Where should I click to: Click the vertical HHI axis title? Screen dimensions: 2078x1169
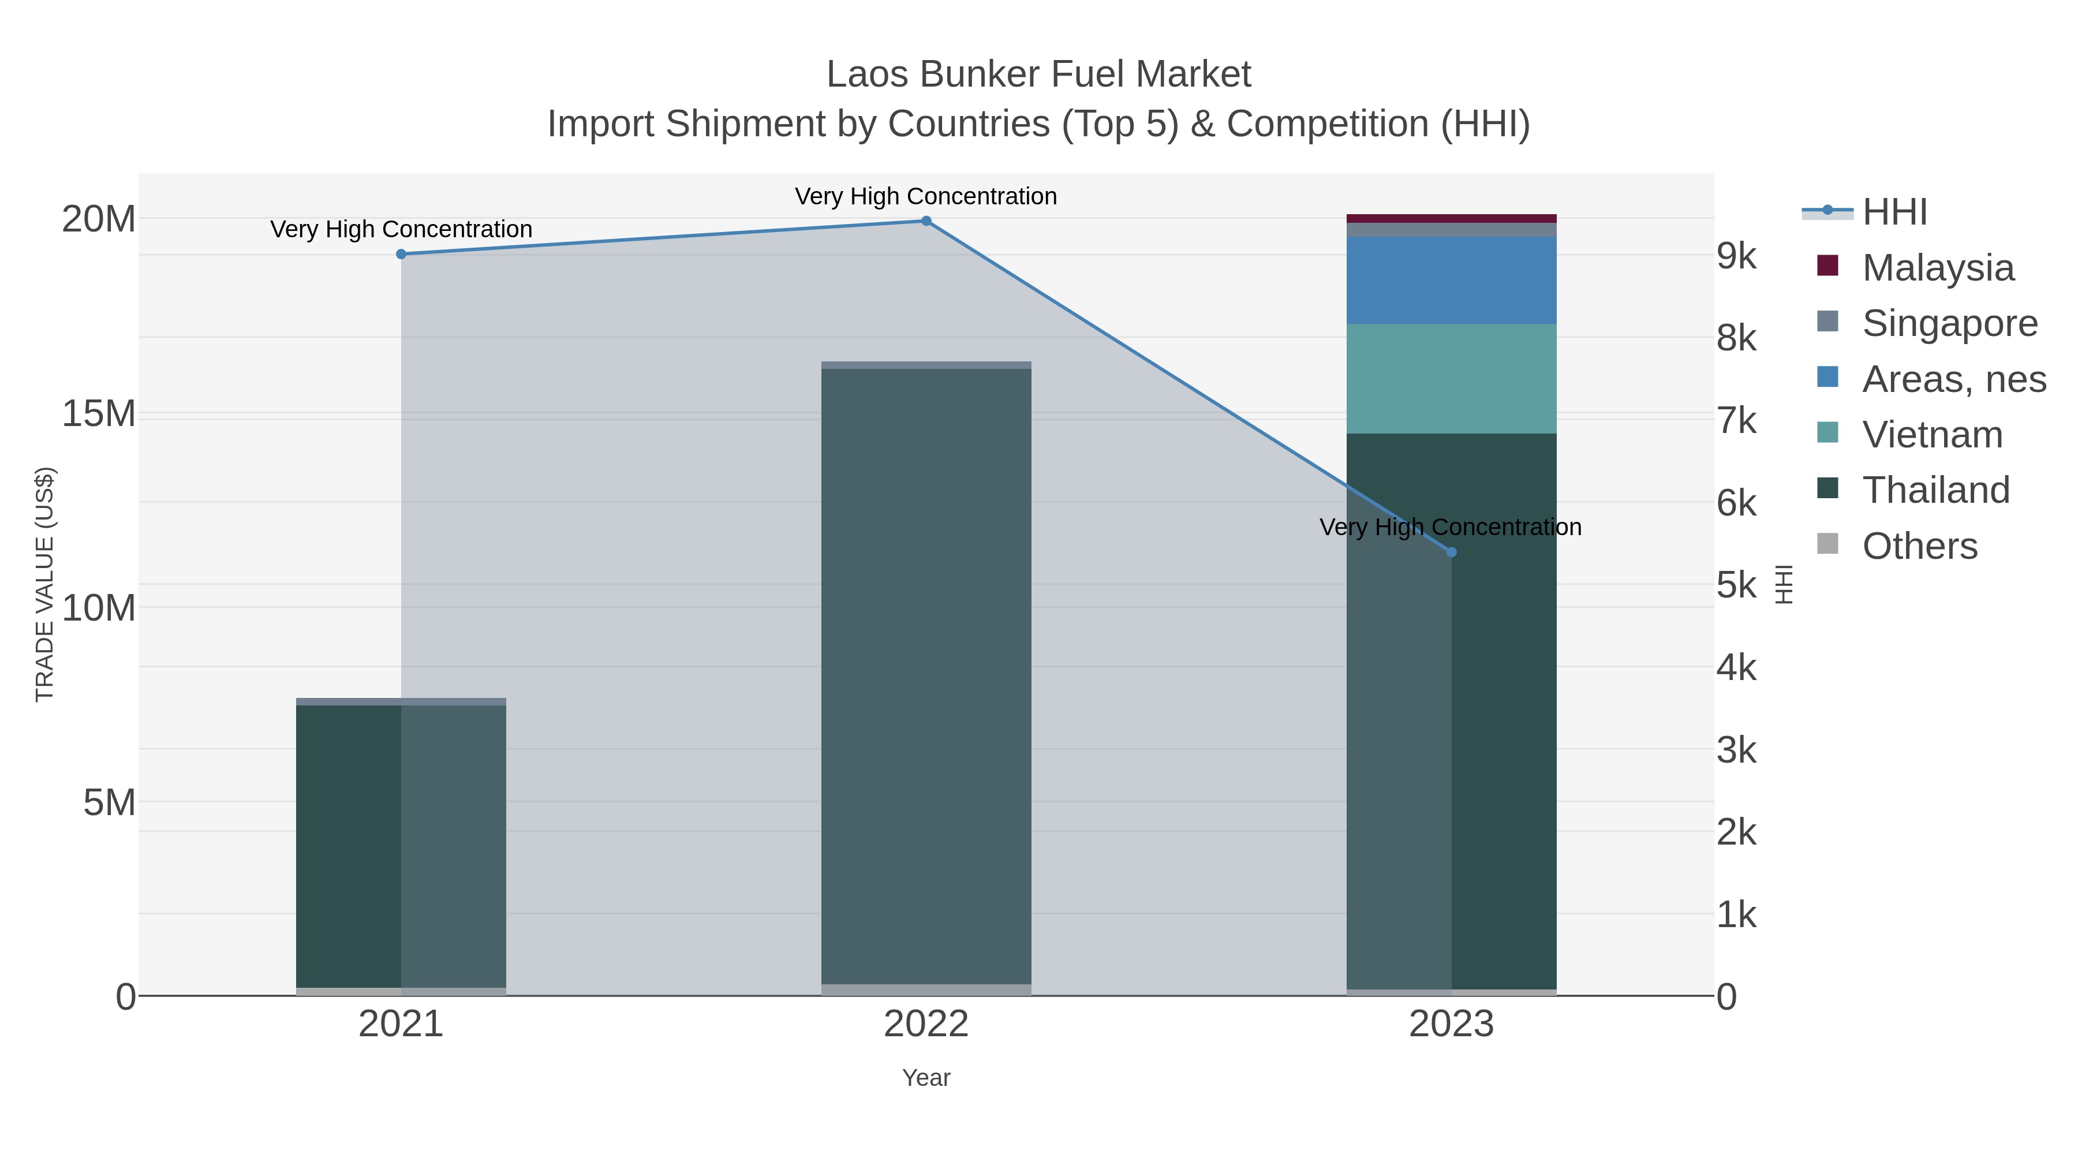1784,584
